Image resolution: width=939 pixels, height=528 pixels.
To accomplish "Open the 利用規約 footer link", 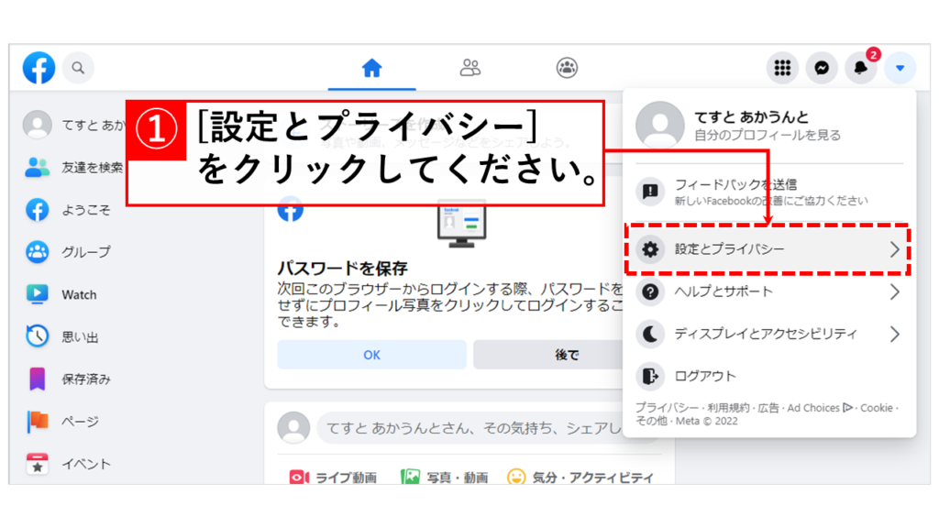I will click(728, 408).
